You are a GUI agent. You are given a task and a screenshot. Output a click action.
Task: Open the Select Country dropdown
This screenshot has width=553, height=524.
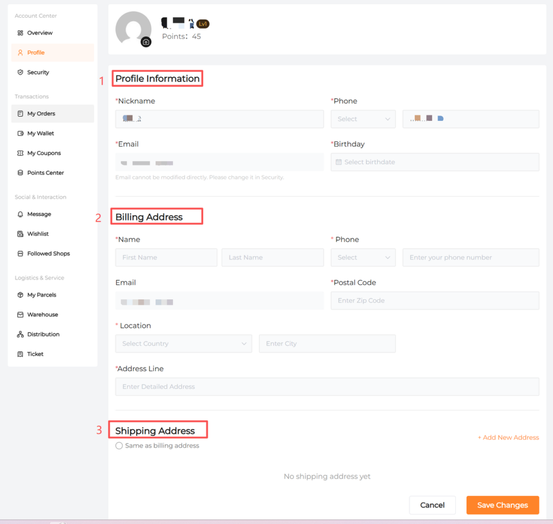183,344
